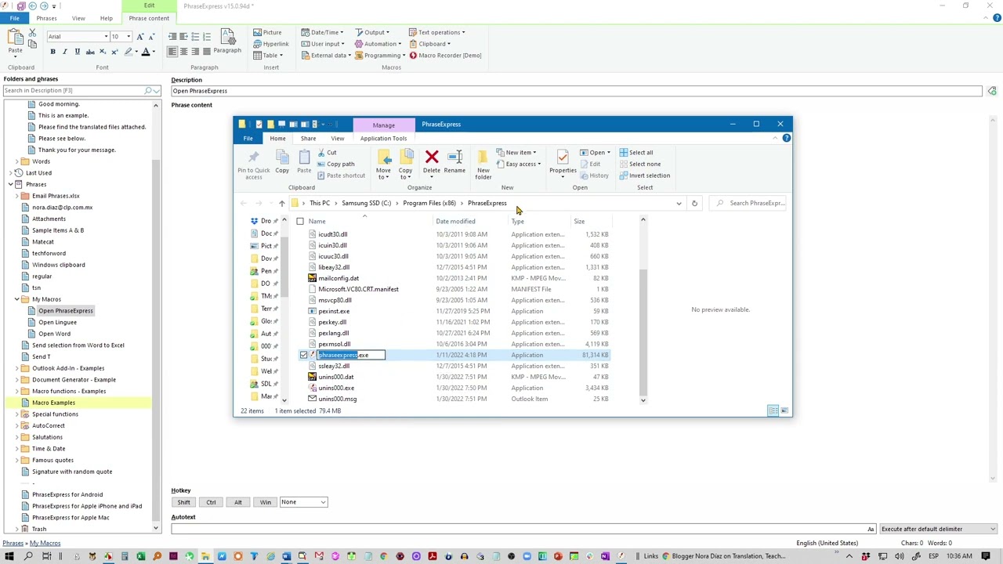Image resolution: width=1003 pixels, height=564 pixels.
Task: Open Properties in Explorer ribbon
Action: pyautogui.click(x=563, y=163)
